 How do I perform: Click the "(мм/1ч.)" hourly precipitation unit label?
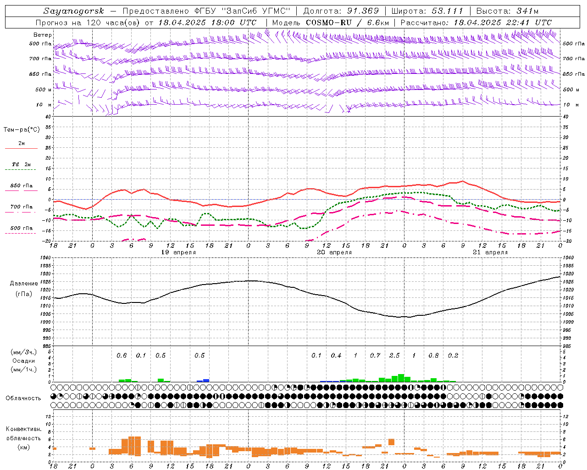(23, 369)
